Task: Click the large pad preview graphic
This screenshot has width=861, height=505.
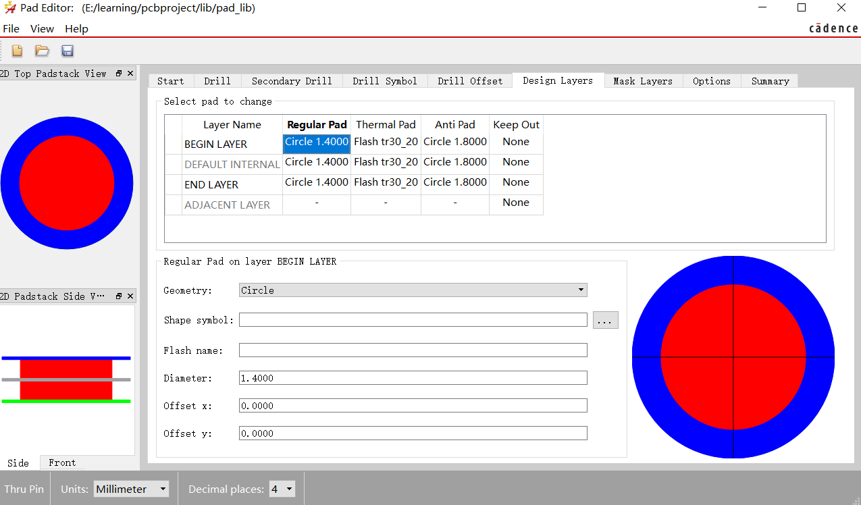Action: pos(733,357)
